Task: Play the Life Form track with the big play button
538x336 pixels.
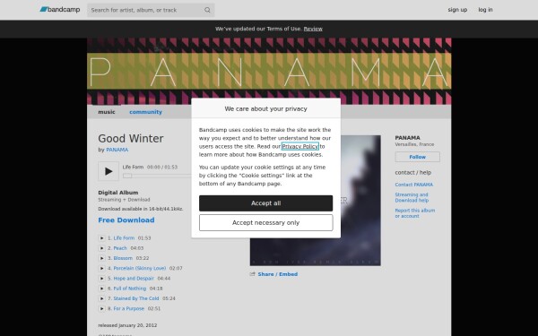Action: coord(108,171)
